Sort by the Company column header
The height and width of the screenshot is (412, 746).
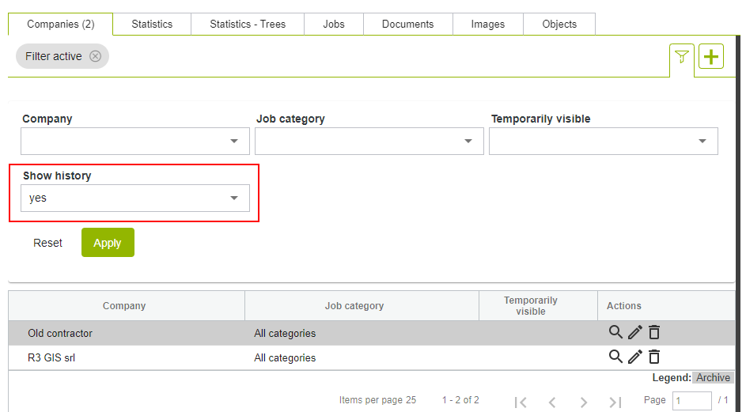pos(124,306)
